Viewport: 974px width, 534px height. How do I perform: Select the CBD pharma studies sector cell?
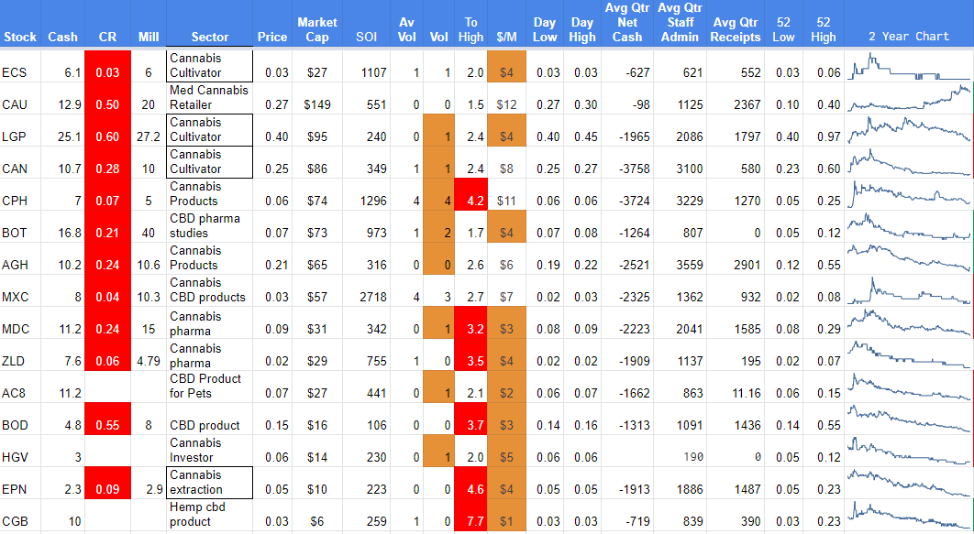(210, 226)
